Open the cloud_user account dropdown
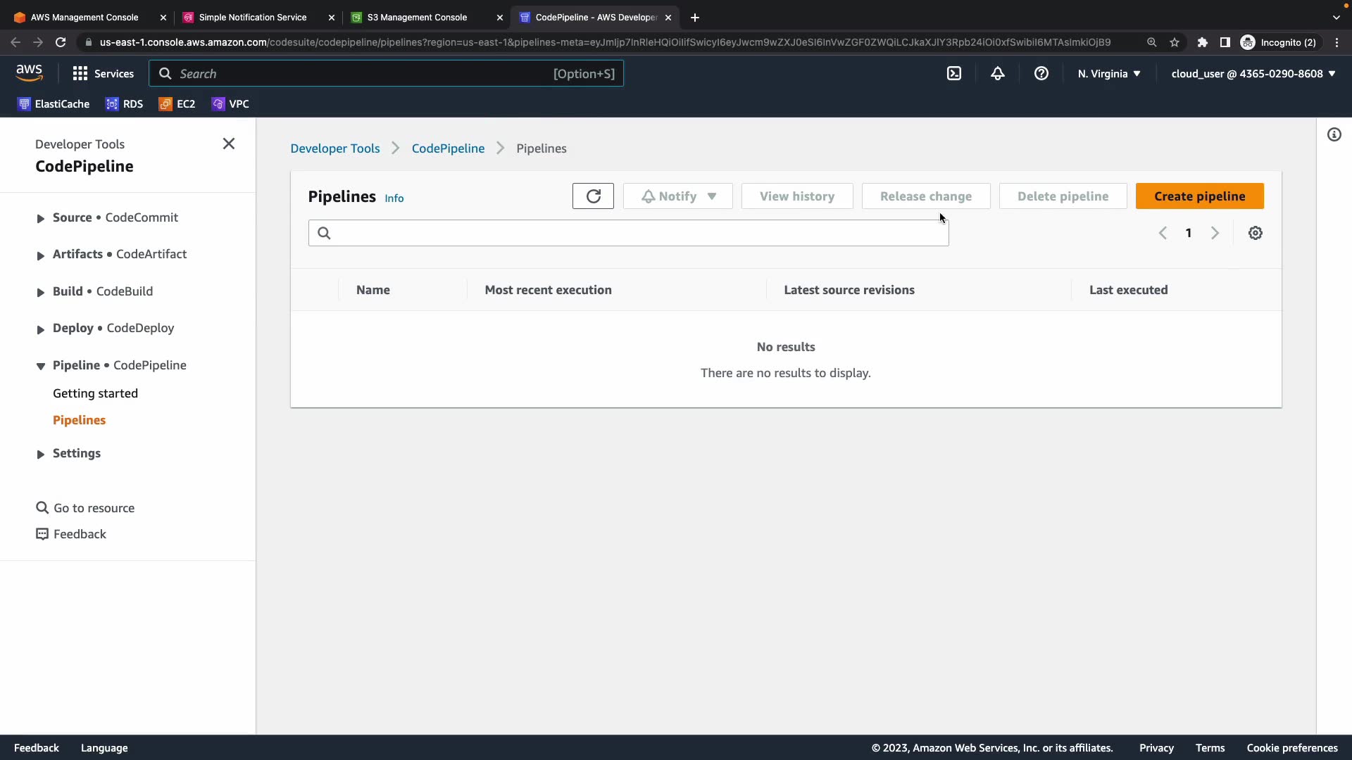The height and width of the screenshot is (760, 1352). (x=1253, y=73)
